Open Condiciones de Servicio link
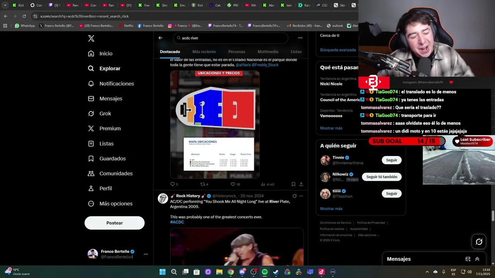Image resolution: width=495 pixels, height=278 pixels. [335, 223]
